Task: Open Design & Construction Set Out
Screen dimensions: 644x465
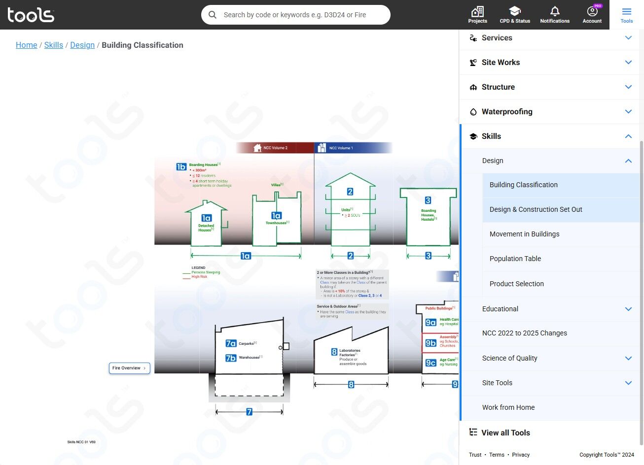Action: point(561,210)
